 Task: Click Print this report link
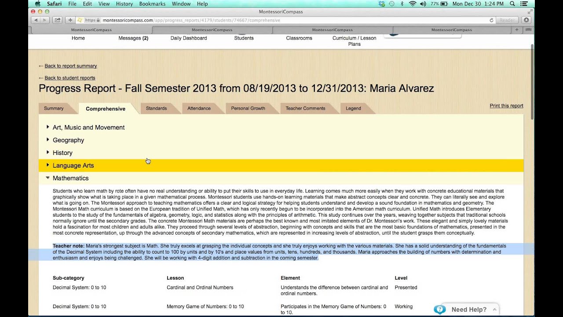506,106
